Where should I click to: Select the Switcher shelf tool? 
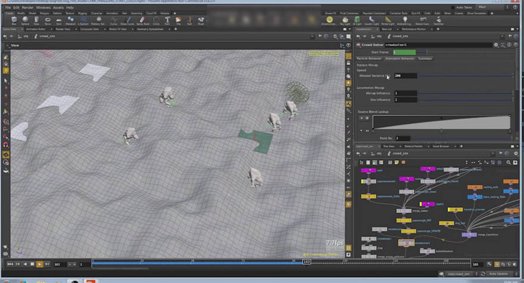point(438,21)
